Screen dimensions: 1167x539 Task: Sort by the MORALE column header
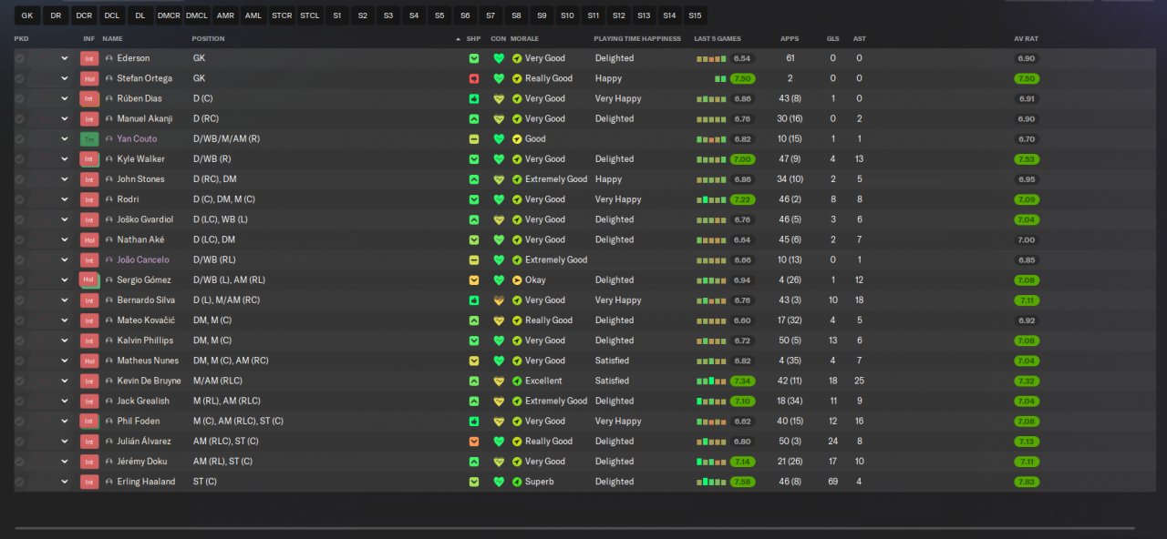(523, 39)
